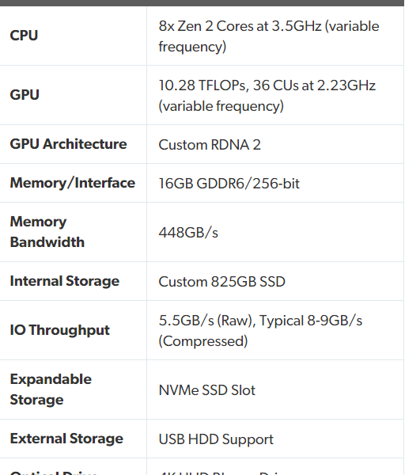This screenshot has width=405, height=475.
Task: Select the 16GB GDDR6/256-bit value
Action: click(x=229, y=184)
